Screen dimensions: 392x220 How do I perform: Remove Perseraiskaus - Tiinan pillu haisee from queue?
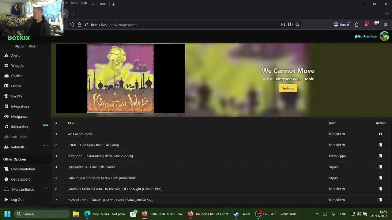point(381,167)
